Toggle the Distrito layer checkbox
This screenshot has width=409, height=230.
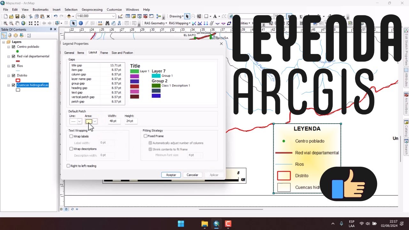(13, 75)
